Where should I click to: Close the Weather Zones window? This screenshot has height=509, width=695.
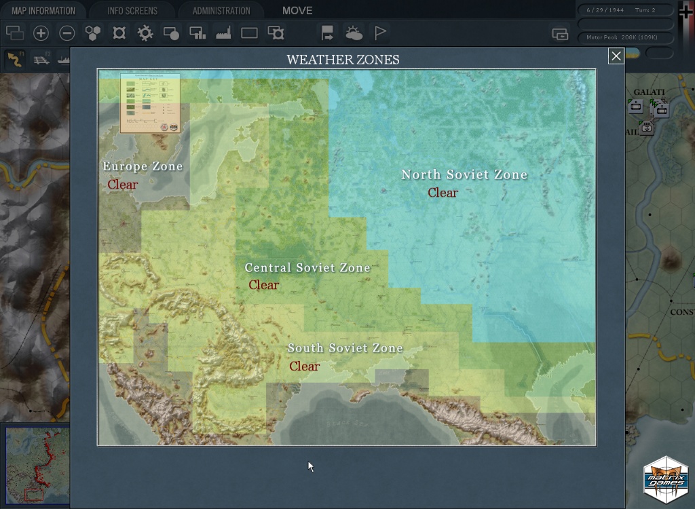tap(616, 56)
